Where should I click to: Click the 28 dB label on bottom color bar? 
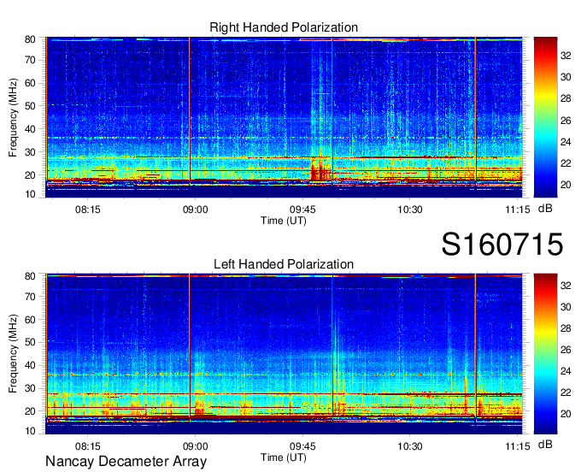(x=566, y=328)
